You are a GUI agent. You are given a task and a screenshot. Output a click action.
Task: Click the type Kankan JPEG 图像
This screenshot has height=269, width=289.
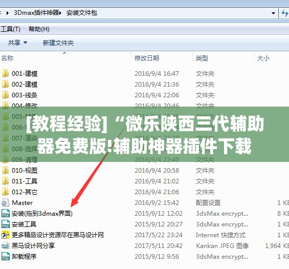223,246
